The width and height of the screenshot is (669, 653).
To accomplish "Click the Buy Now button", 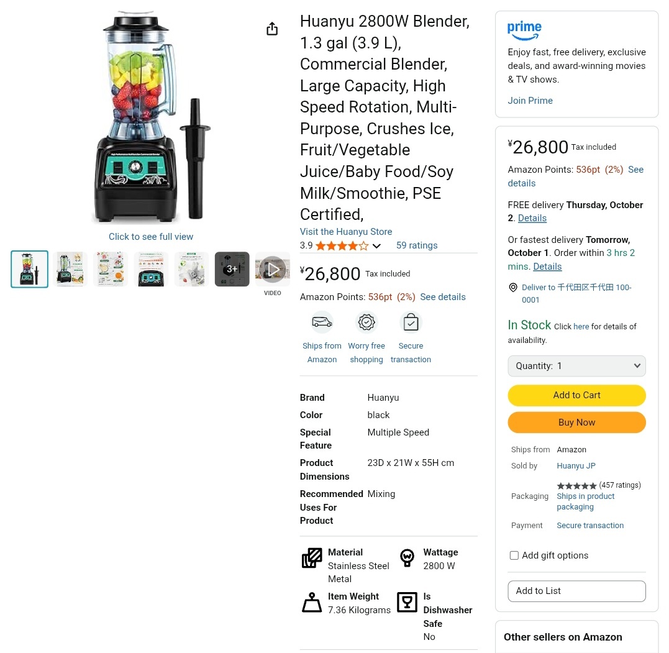I will (x=576, y=422).
